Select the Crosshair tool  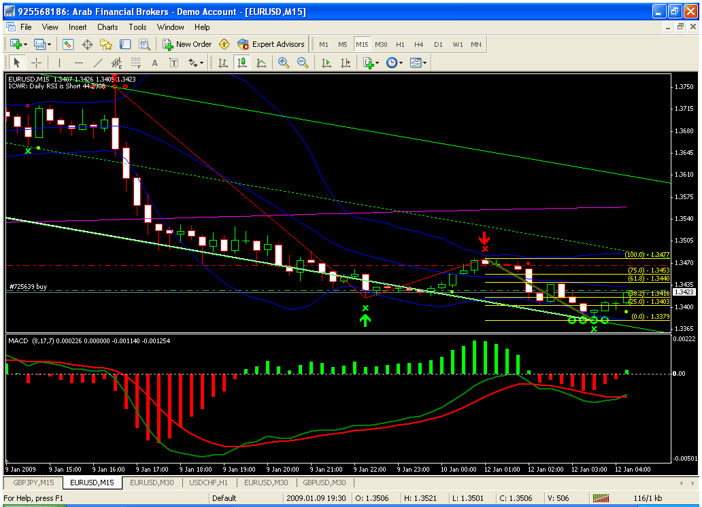[x=36, y=63]
